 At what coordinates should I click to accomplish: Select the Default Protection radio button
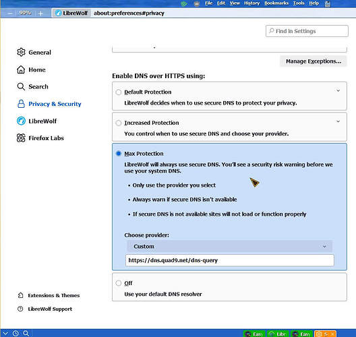point(118,92)
